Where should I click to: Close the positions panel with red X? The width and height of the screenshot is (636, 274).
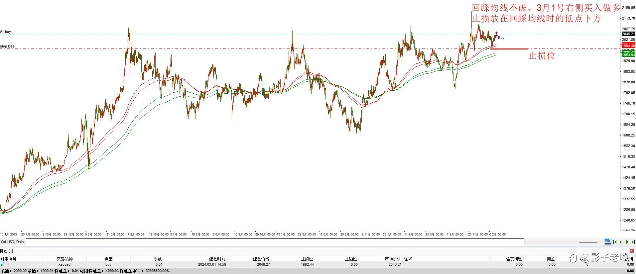[632, 251]
